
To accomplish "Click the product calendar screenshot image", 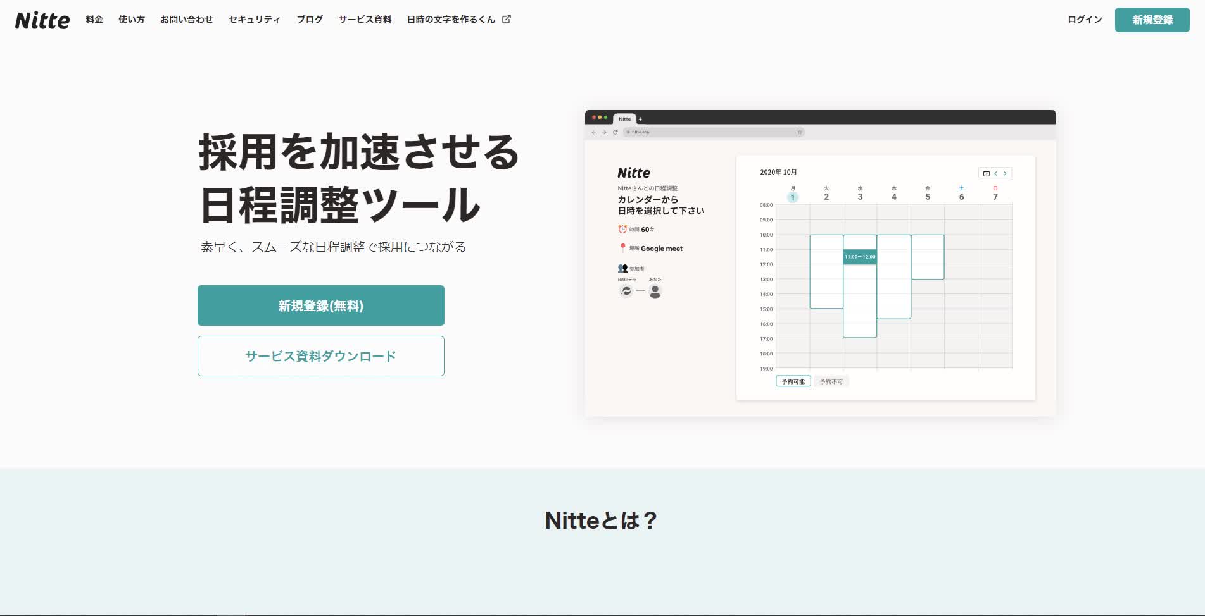I will pos(820,263).
